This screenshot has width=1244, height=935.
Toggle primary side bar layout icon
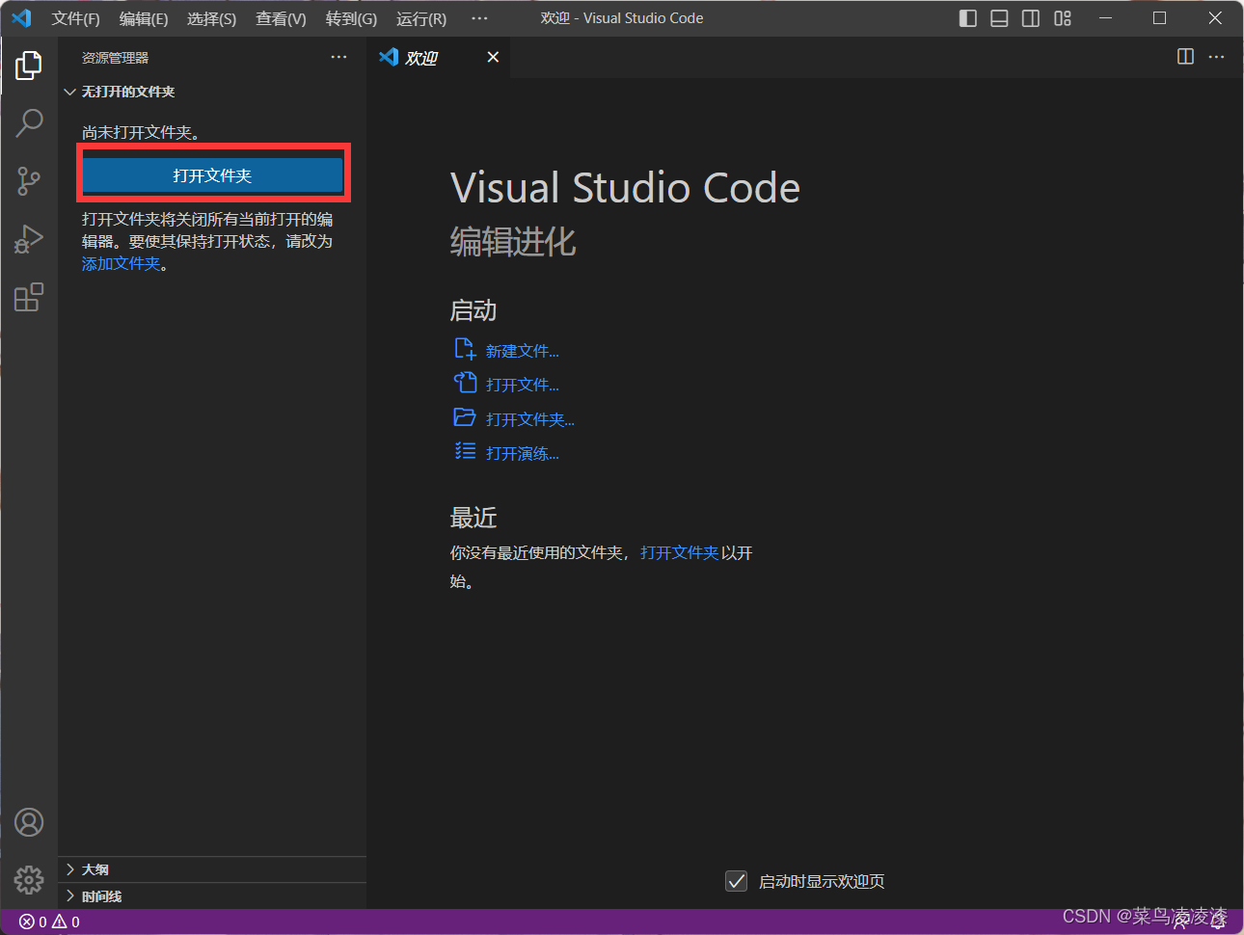click(x=968, y=18)
